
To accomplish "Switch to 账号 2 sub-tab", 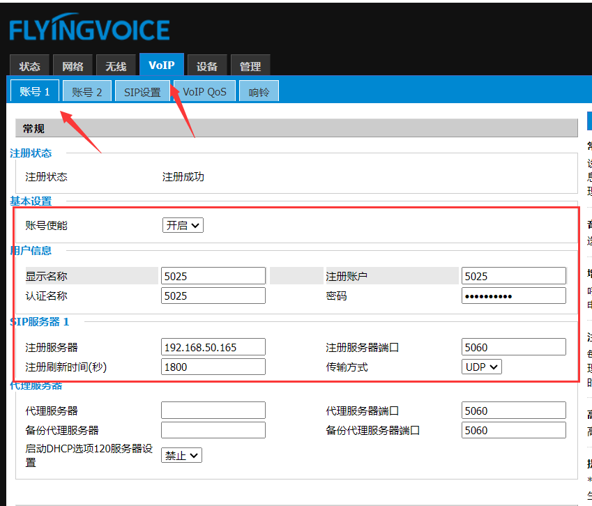I will (87, 92).
